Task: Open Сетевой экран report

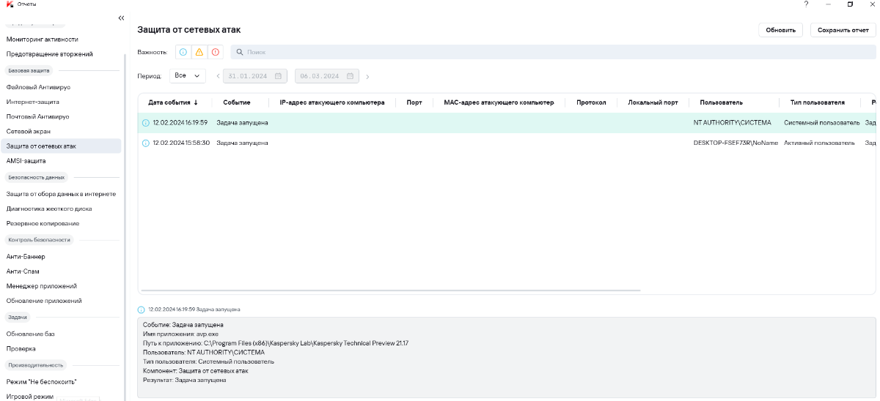Action: pos(29,131)
